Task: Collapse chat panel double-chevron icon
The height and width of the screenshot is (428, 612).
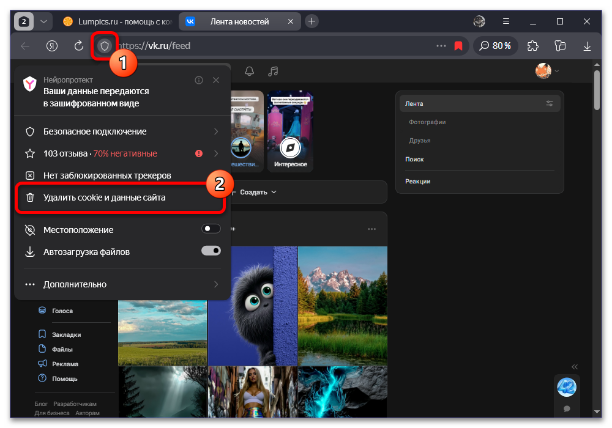Action: coord(575,367)
